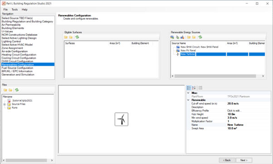Collapse the Misc property category
This screenshot has width=273, height=164.
[x=188, y=93]
